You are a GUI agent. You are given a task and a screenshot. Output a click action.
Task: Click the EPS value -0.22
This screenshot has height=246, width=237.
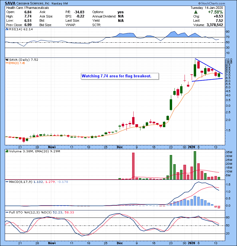click(80, 16)
